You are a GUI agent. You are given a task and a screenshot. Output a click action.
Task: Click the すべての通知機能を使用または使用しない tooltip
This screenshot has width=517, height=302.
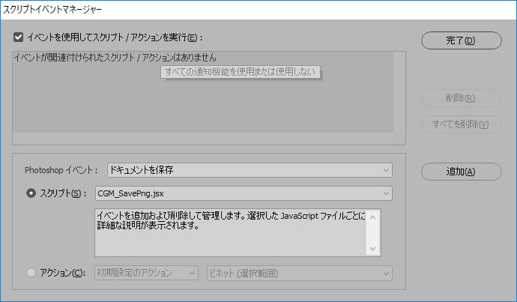(x=241, y=72)
